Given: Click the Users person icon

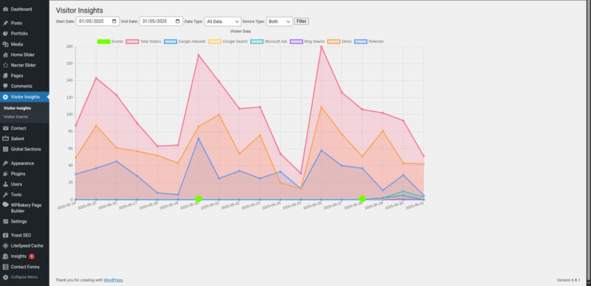Looking at the screenshot, I should pos(5,184).
